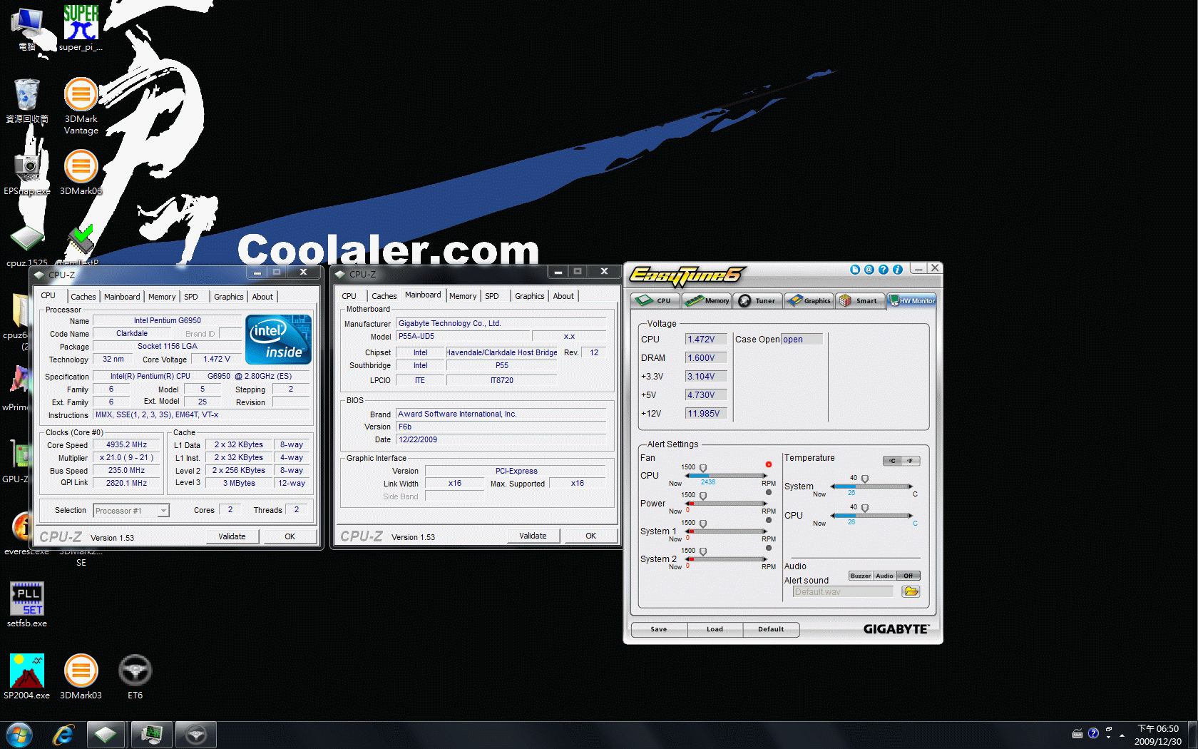Select the CPU-Z taskbar button

pyautogui.click(x=106, y=735)
